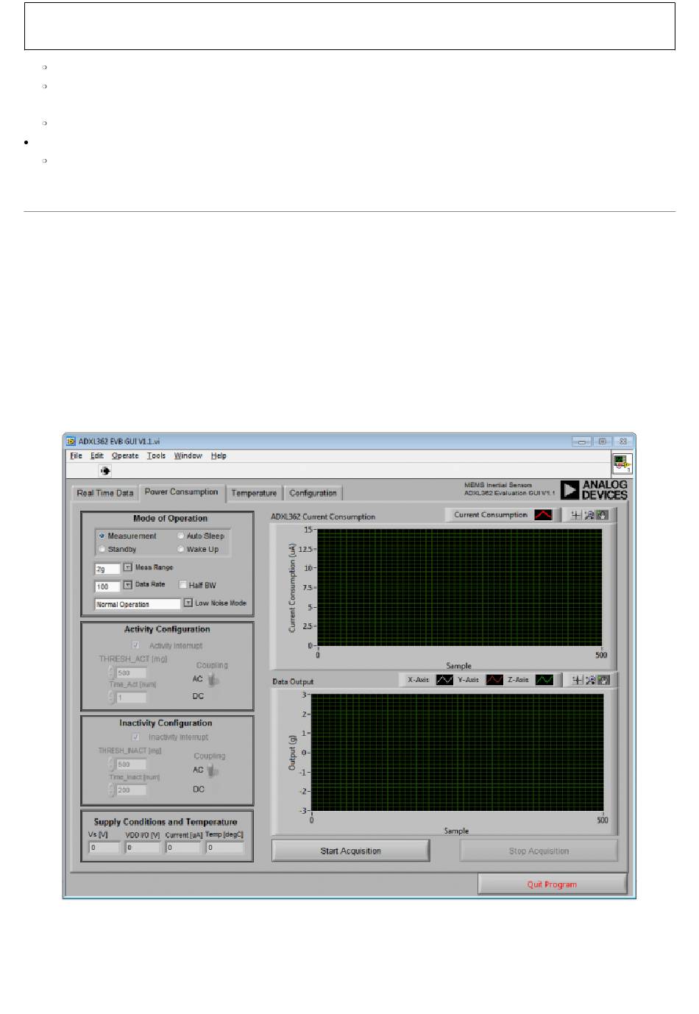Viewport: 699px width, 1014px height.
Task: Open the Meas Range dropdown arrow
Action: [x=127, y=567]
